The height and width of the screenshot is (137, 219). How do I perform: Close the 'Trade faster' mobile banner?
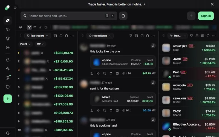(x=212, y=4)
